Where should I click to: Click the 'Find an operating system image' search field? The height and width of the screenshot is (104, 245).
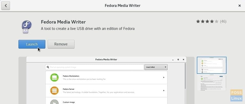tap(94, 67)
